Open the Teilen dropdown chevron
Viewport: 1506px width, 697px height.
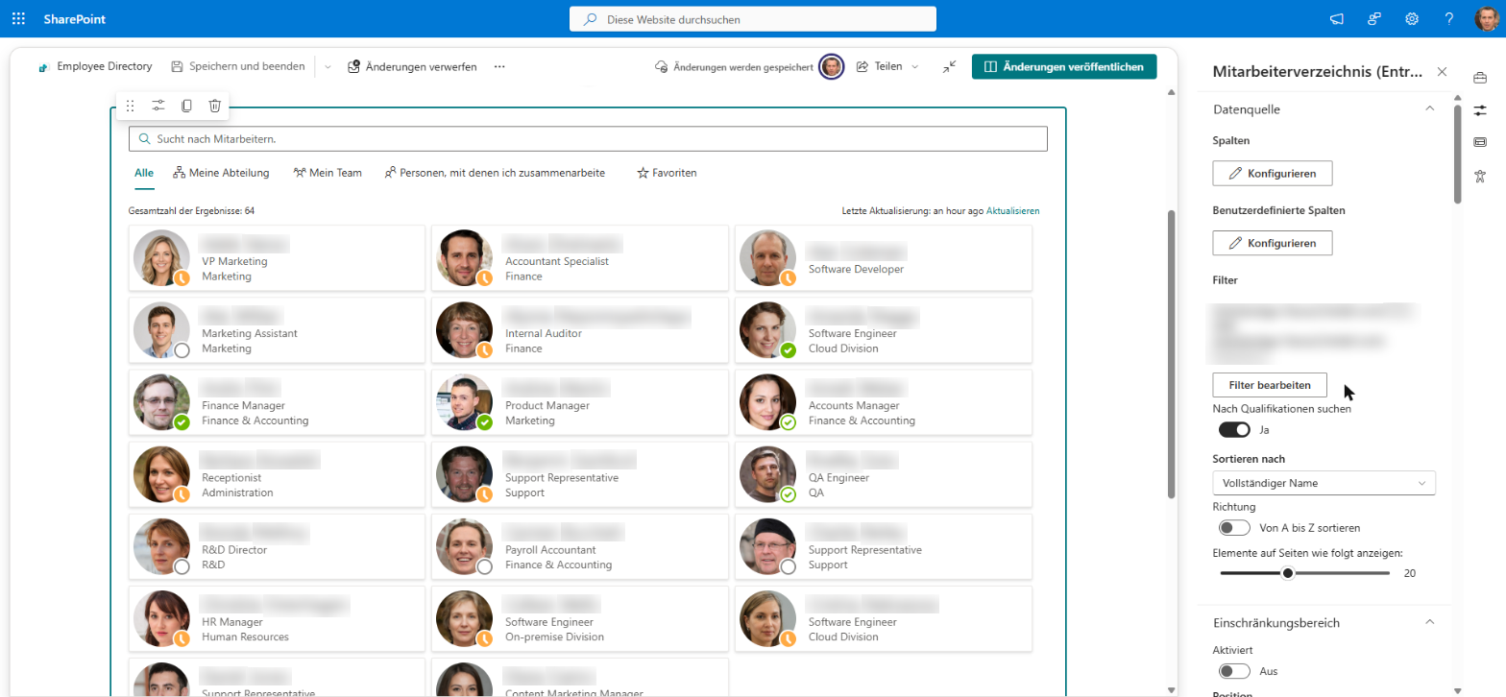(914, 66)
